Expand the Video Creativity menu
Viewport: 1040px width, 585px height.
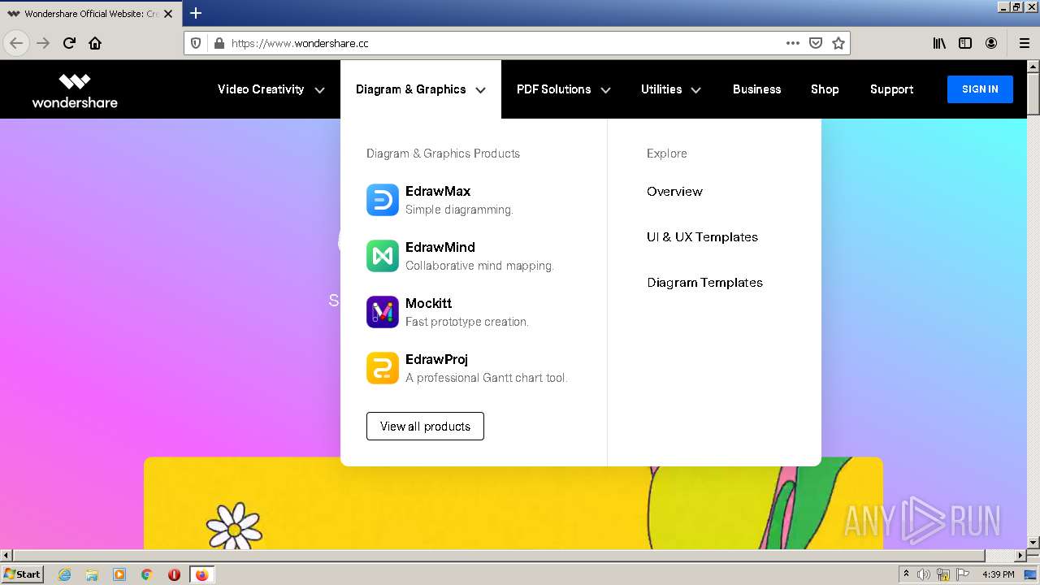point(271,89)
